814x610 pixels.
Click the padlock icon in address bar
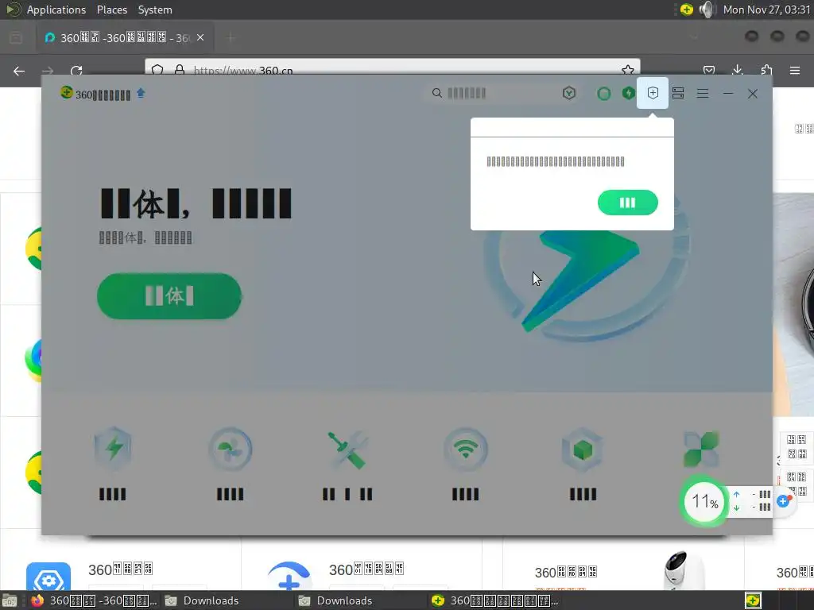click(180, 70)
